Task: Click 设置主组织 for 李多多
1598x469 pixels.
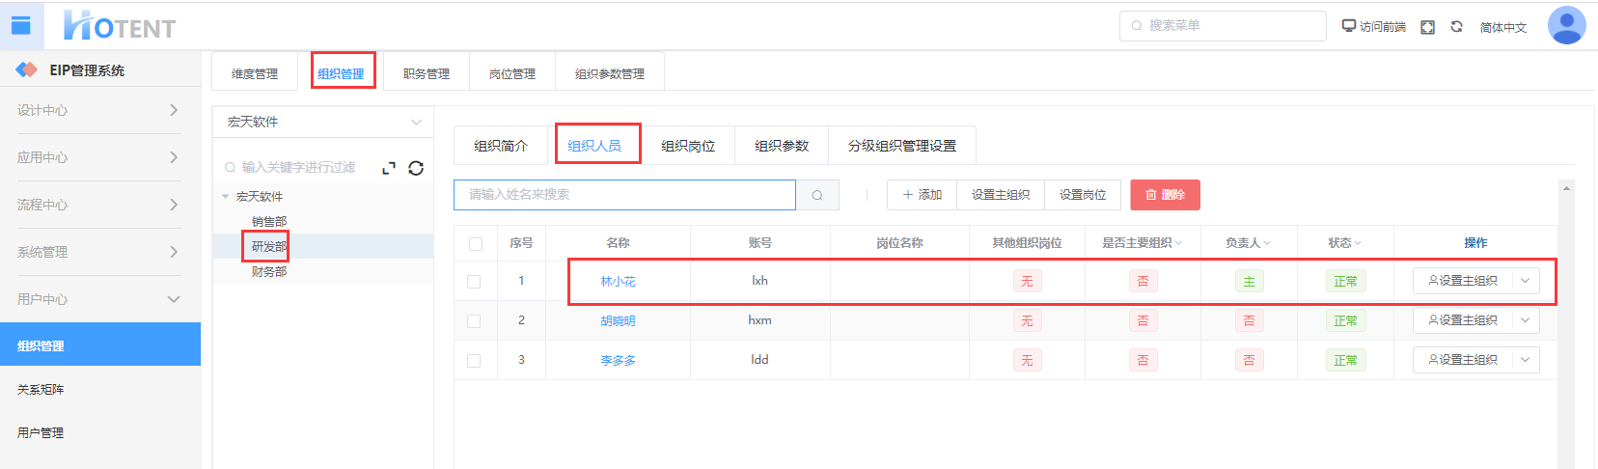Action: pos(1463,360)
